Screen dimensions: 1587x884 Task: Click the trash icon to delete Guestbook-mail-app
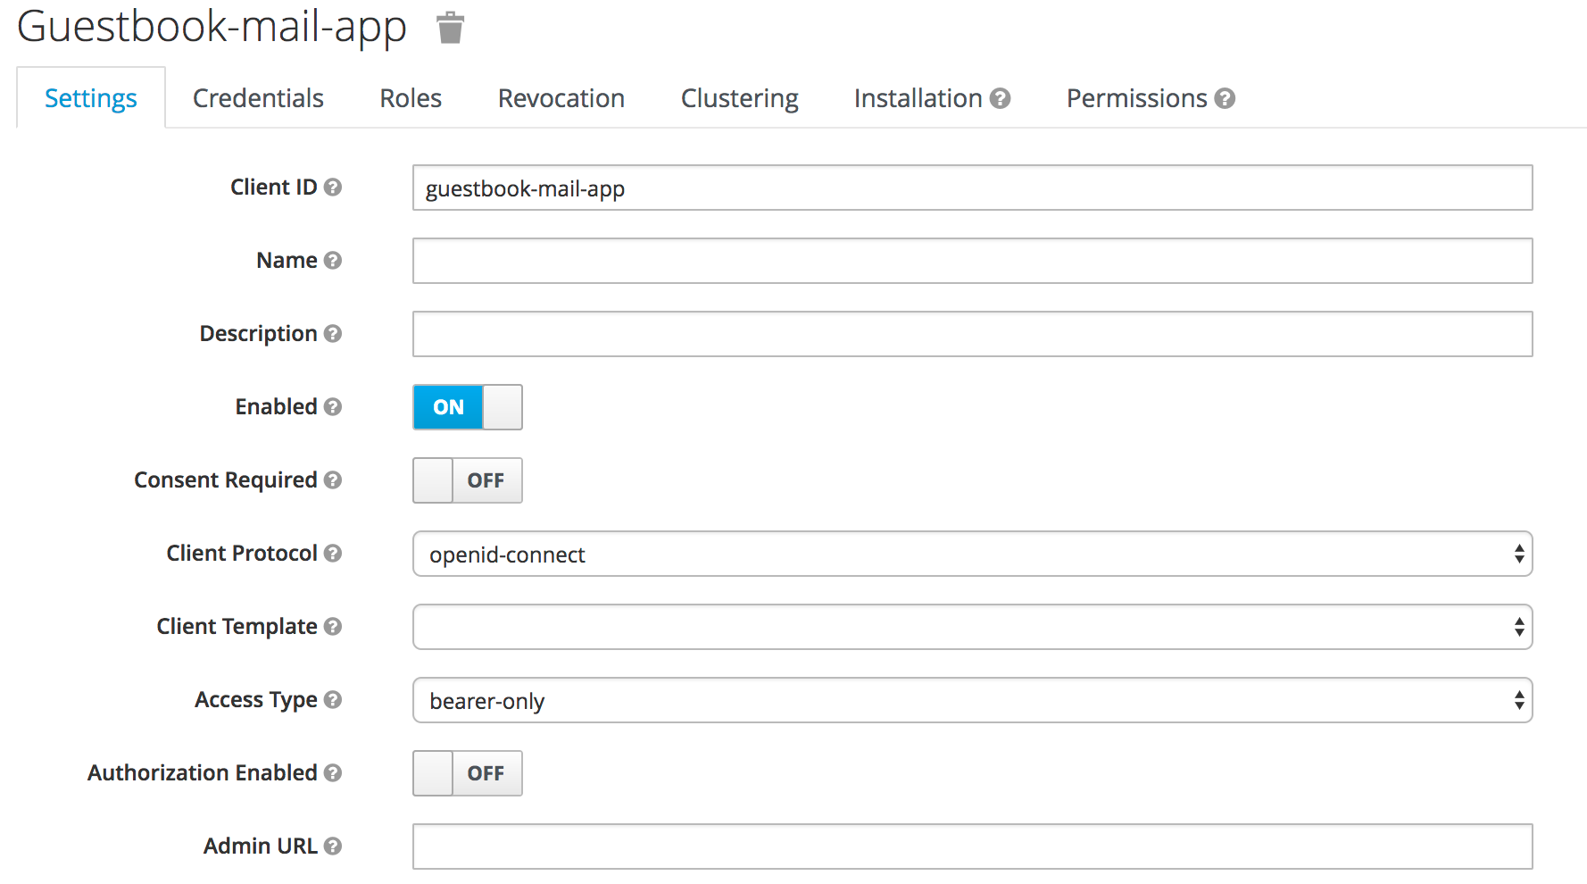[x=450, y=28]
